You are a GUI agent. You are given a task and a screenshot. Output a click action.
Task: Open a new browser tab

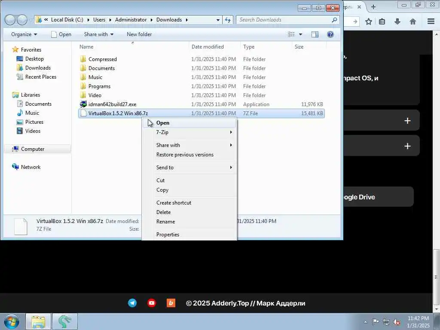coord(373,7)
